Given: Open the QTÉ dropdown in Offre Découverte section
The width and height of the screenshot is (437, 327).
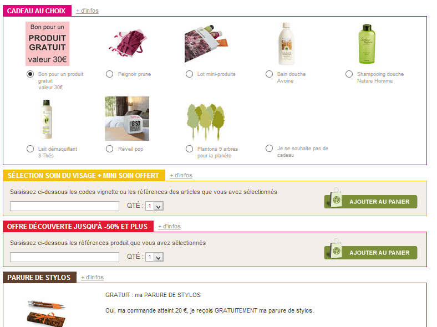Looking at the screenshot, I should coord(154,257).
